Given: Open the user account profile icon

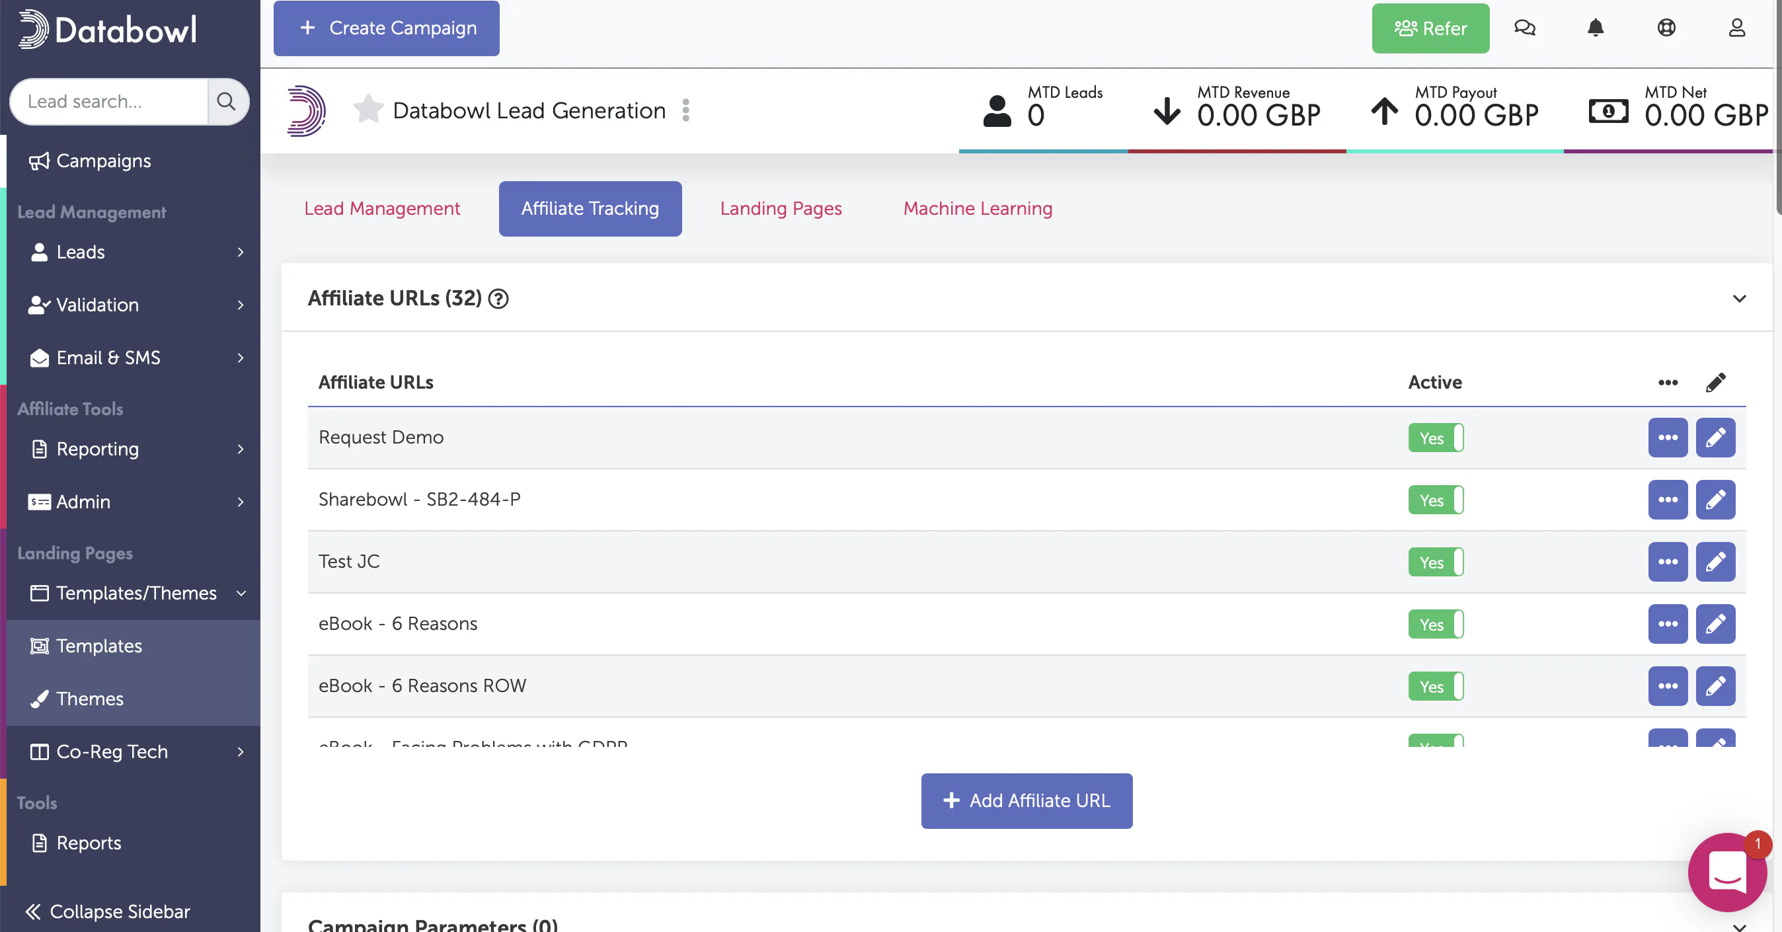Looking at the screenshot, I should (x=1737, y=28).
